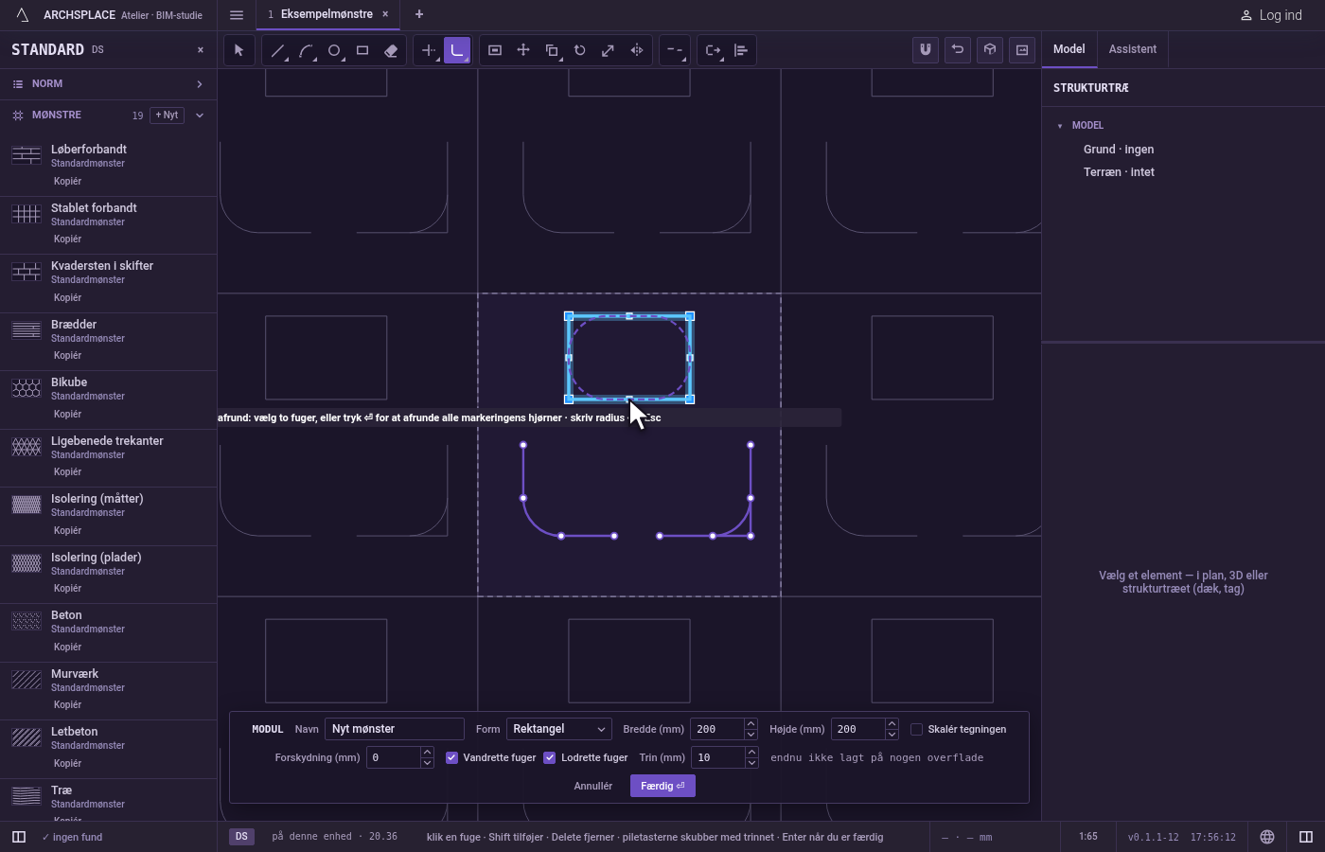Select the arc drawing tool
Viewport: 1325px width, 852px height.
pyautogui.click(x=306, y=50)
